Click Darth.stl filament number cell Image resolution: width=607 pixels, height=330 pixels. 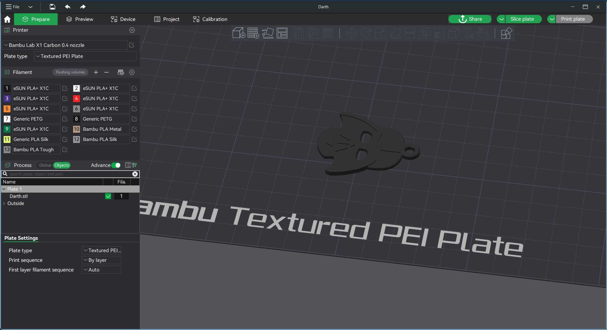tap(121, 196)
